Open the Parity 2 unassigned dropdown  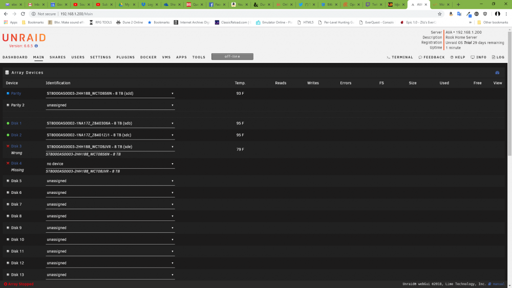tap(110, 105)
